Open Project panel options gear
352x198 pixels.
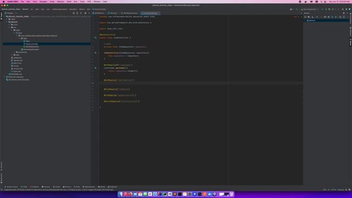click(85, 13)
